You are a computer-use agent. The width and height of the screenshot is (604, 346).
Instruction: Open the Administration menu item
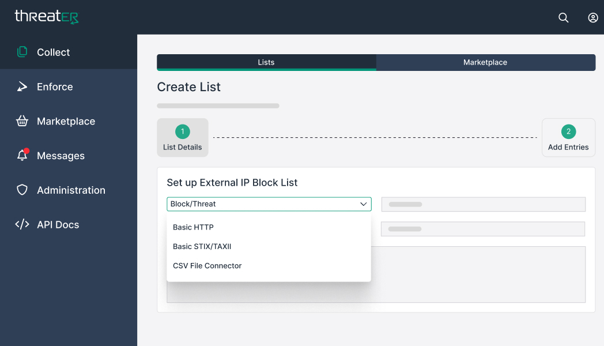pyautogui.click(x=71, y=190)
